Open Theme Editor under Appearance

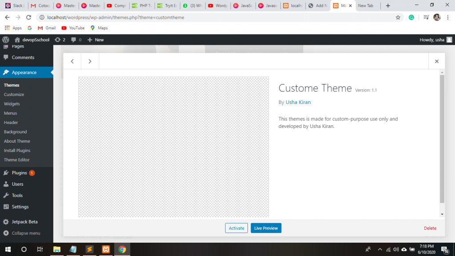[17, 160]
